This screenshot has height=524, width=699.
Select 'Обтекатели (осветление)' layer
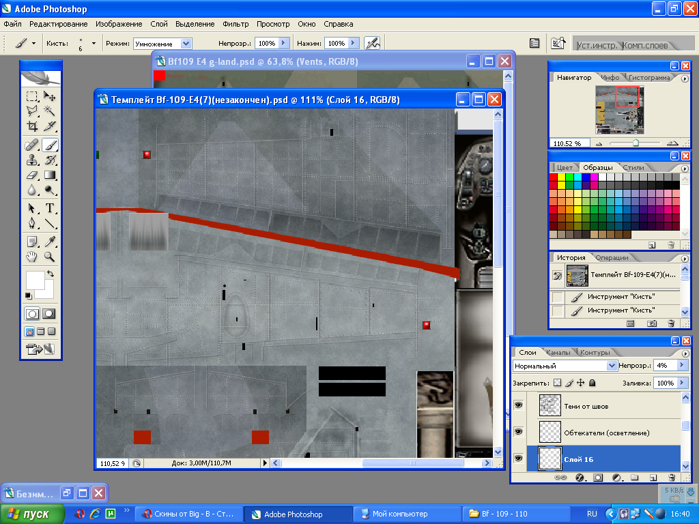(x=606, y=433)
